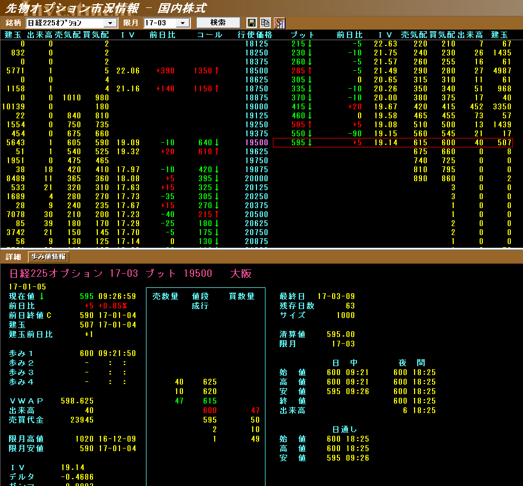Click the copy documents icon in toolbar

coord(265,23)
